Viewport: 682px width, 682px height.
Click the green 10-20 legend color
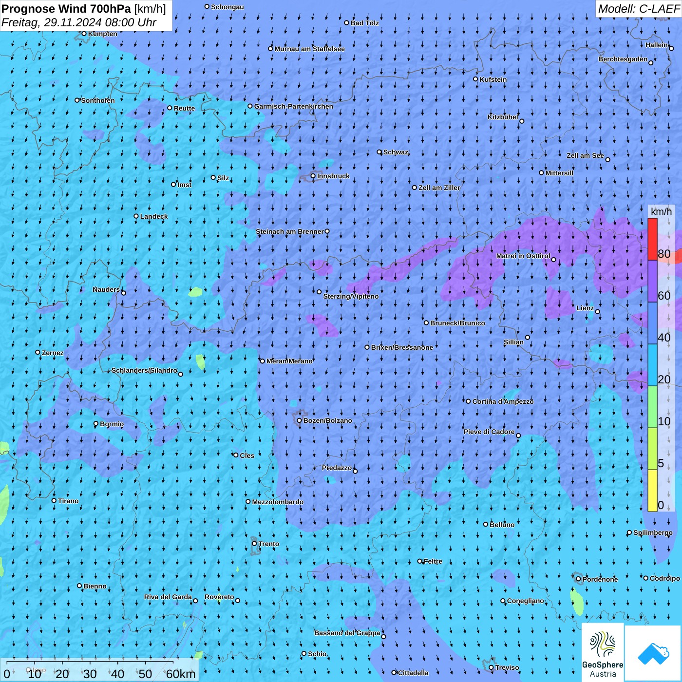[652, 407]
